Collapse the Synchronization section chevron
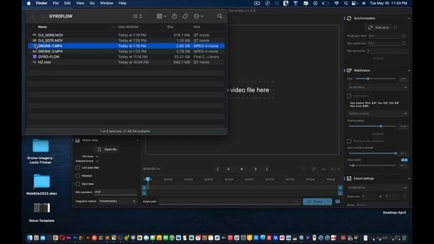This screenshot has width=434, height=244. (x=409, y=18)
